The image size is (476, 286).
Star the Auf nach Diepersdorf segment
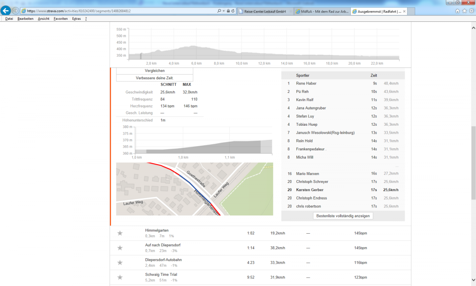pos(120,248)
